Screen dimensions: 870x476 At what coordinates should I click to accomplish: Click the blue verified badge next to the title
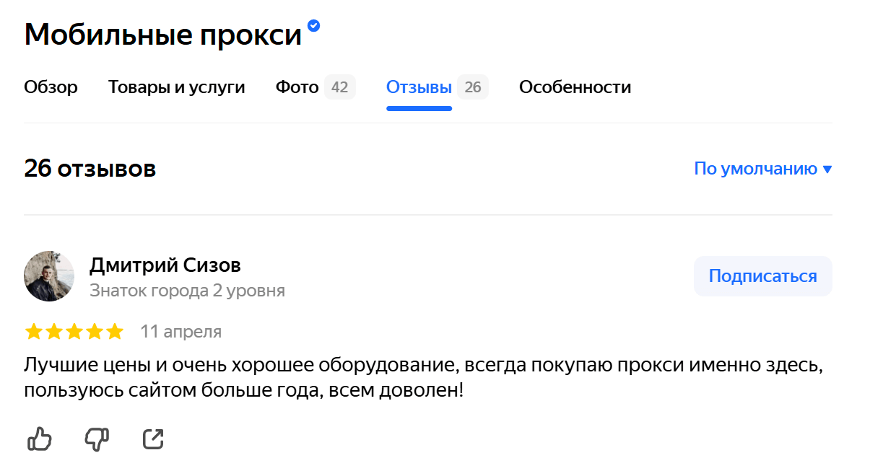(313, 26)
